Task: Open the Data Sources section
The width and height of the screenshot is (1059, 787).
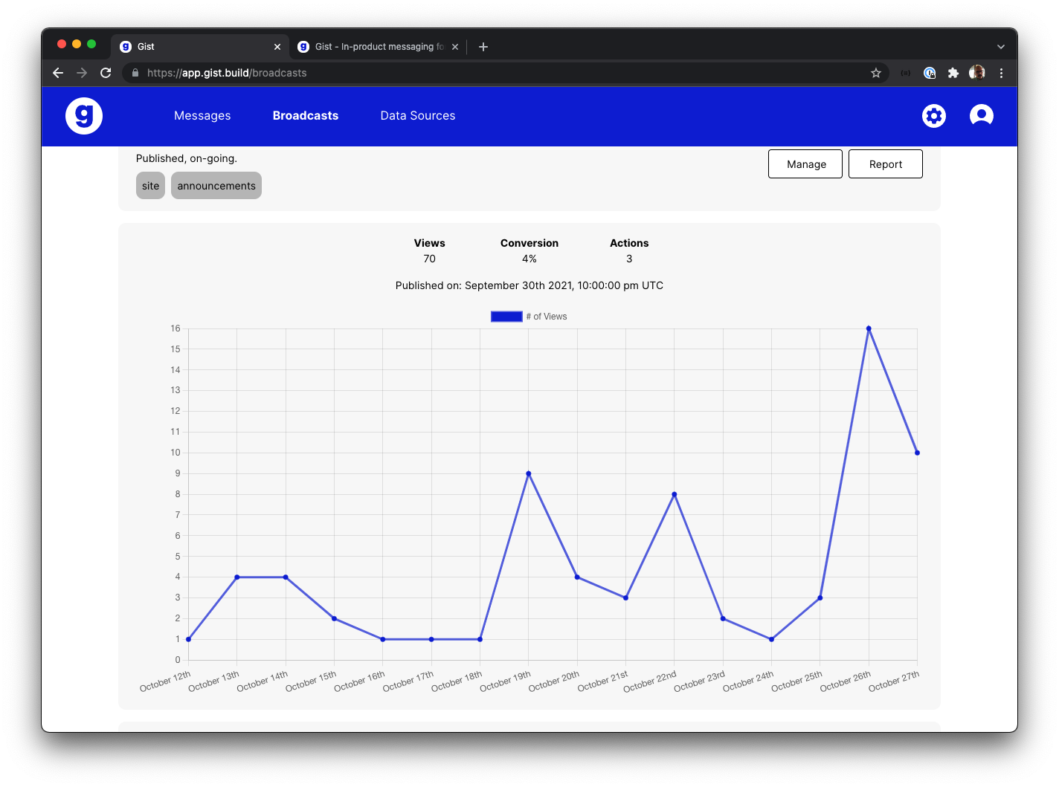Action: tap(417, 116)
